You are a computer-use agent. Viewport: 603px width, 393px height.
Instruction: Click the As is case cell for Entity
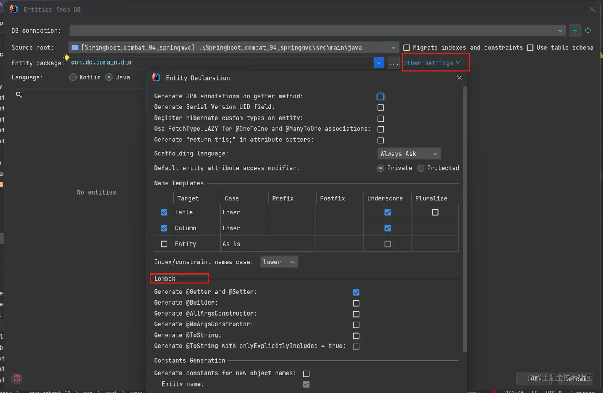coord(244,244)
